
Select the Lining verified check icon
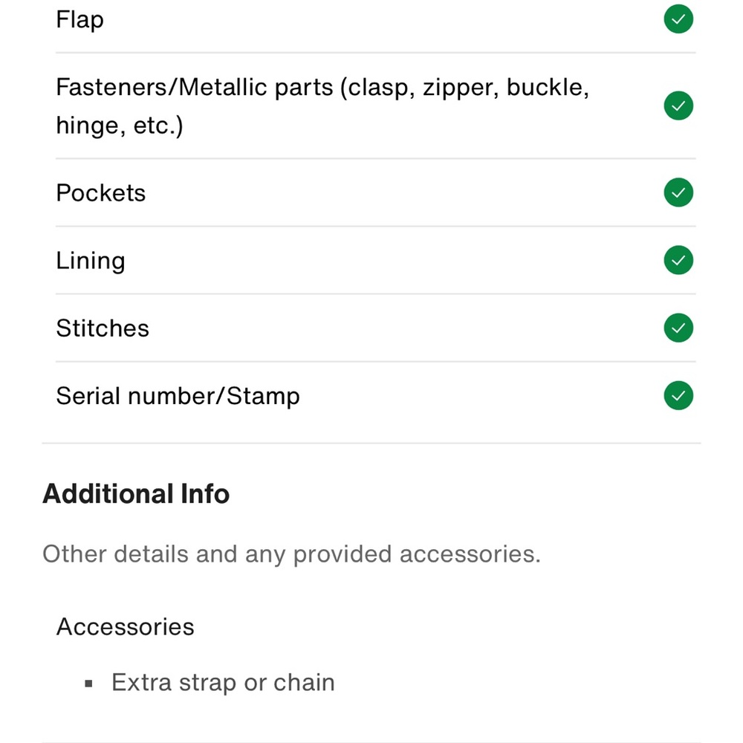(678, 261)
